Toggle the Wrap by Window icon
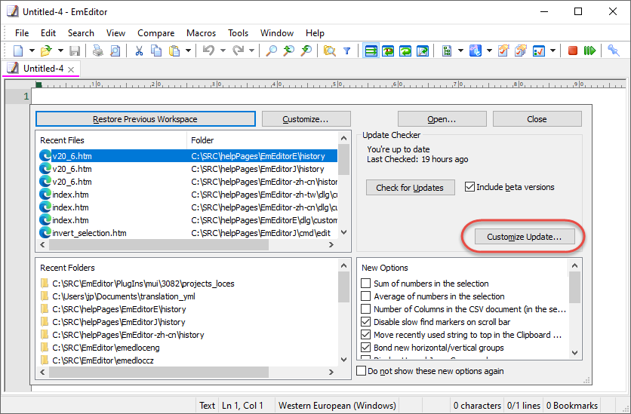 405,51
